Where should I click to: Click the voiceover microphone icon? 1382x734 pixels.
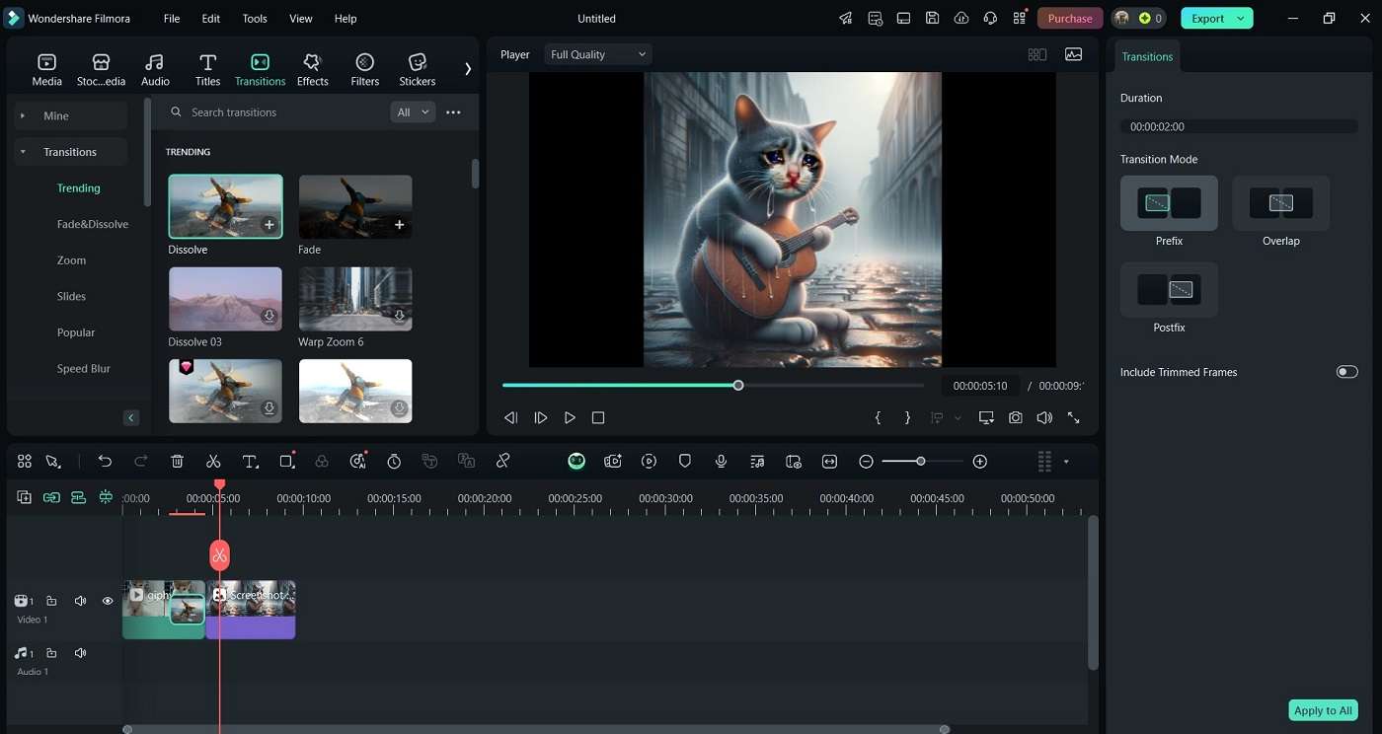722,462
